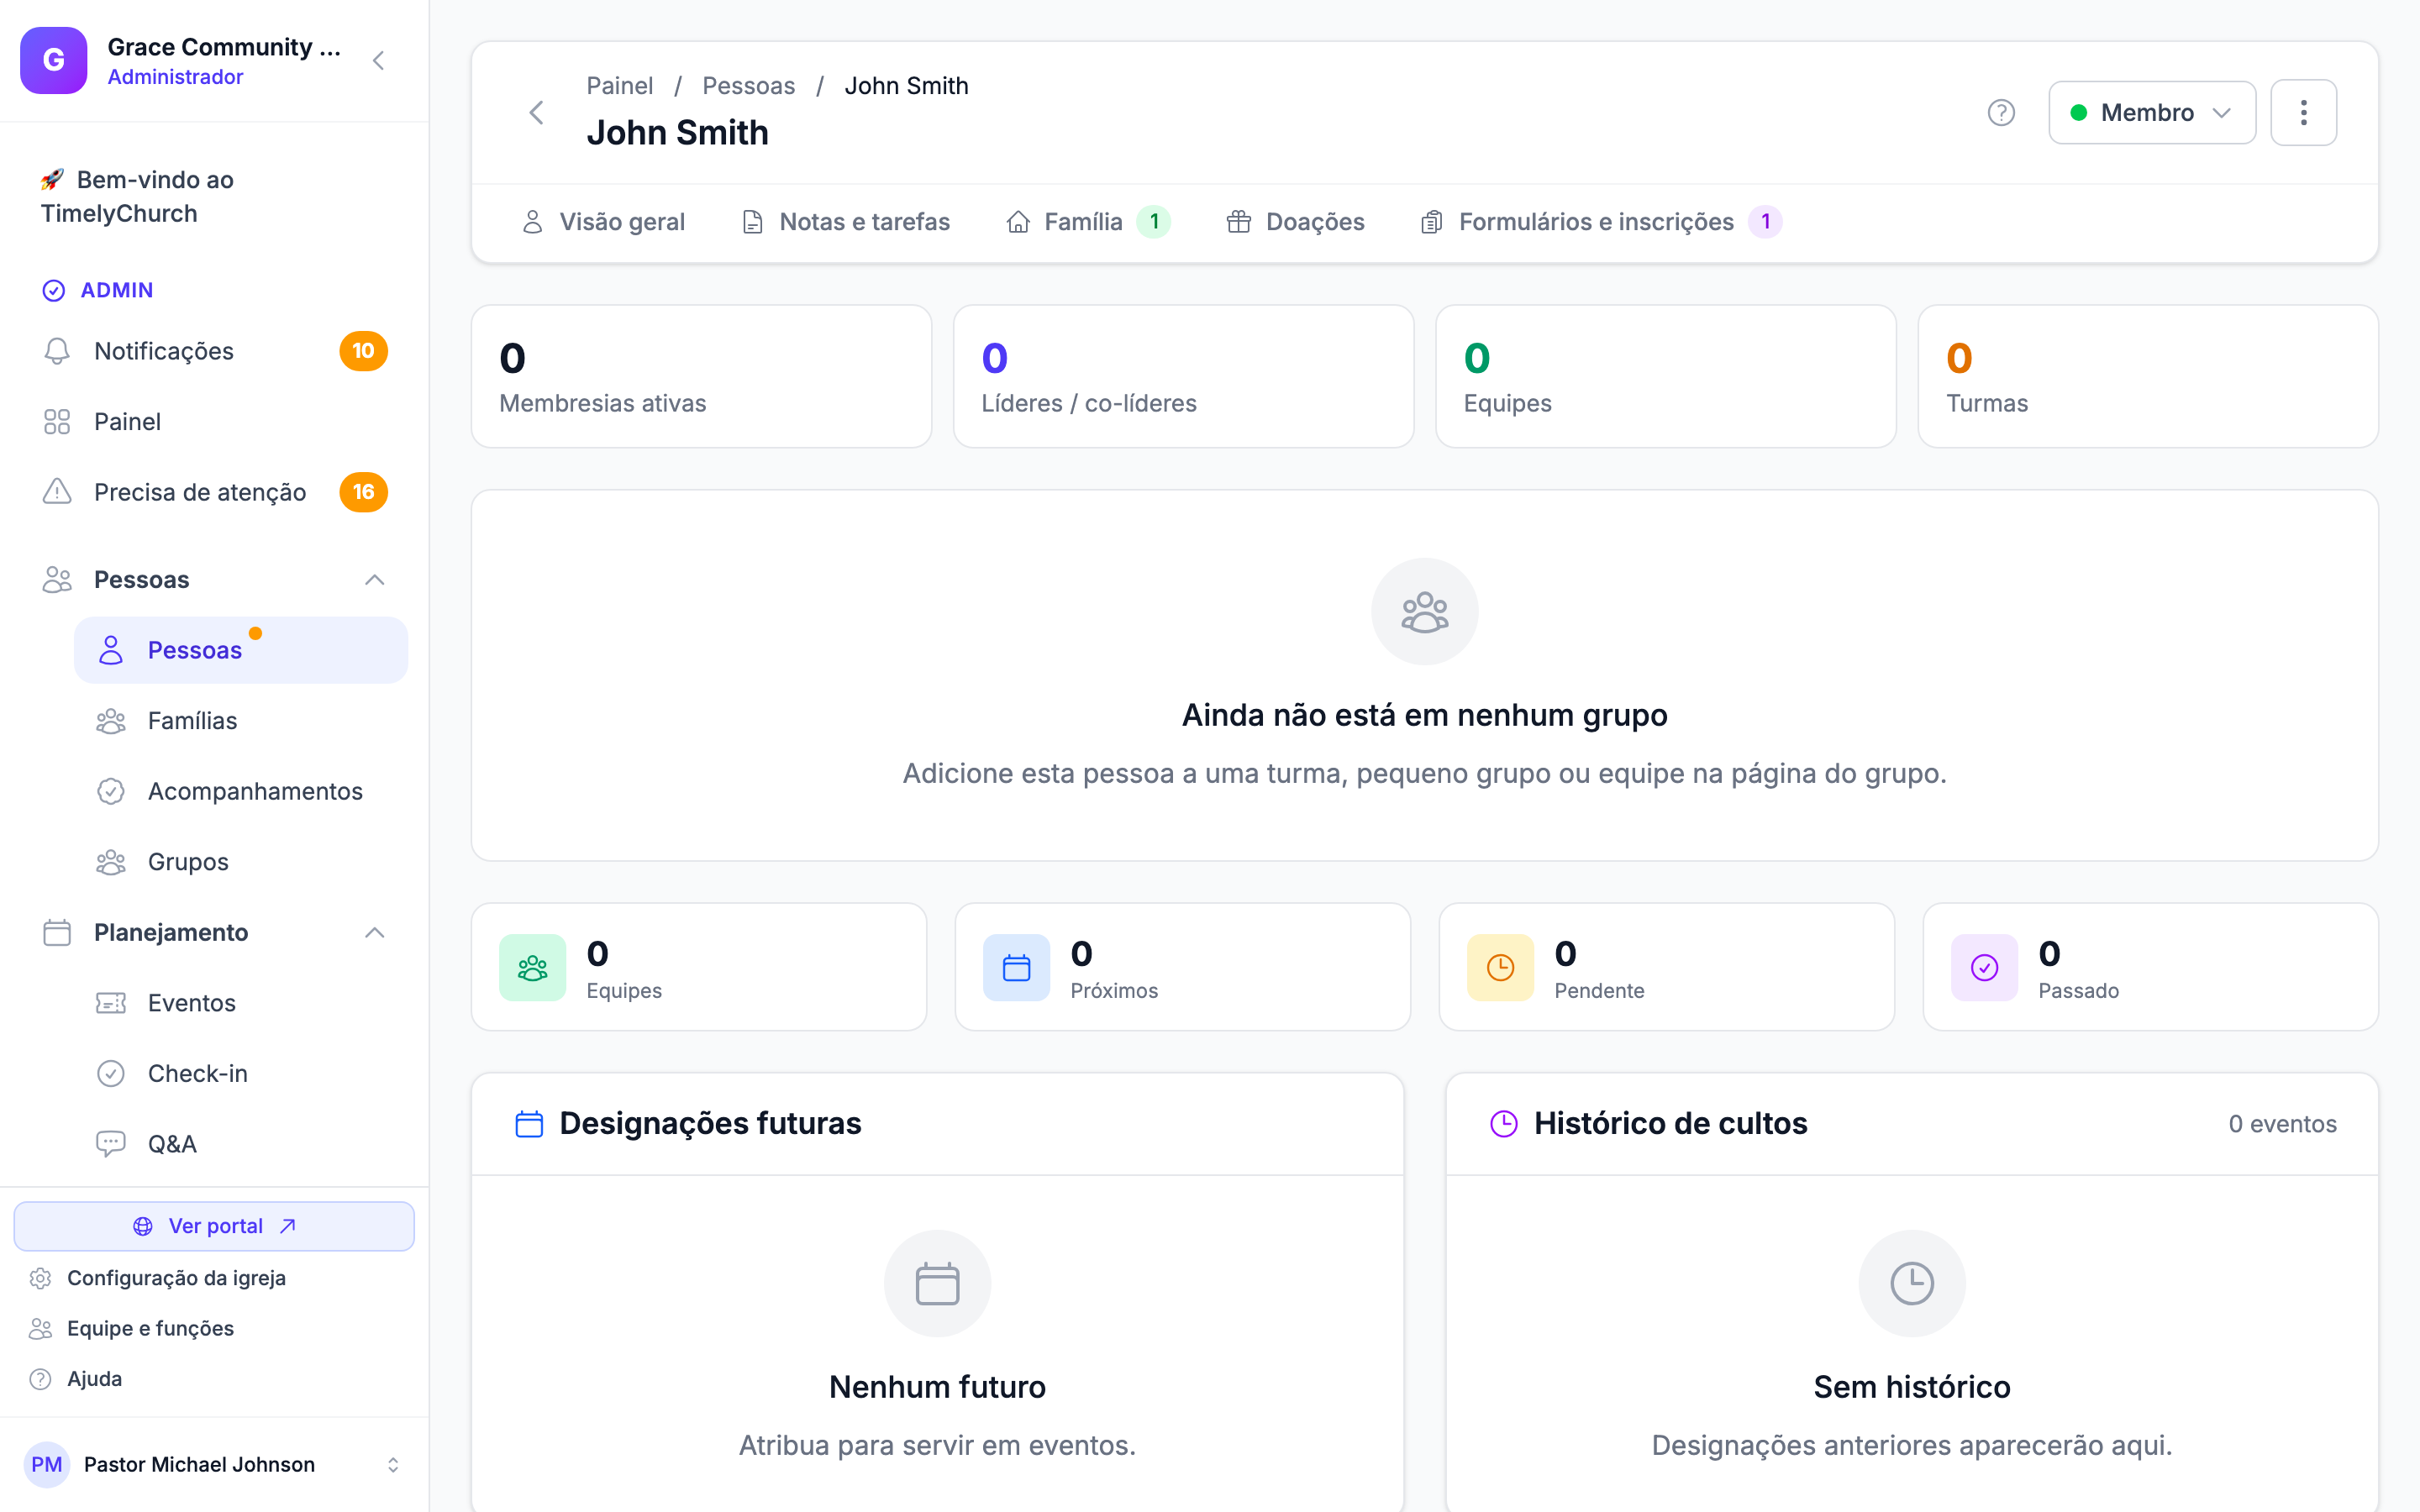Collapse the Pessoas sidebar section
2420x1512 pixels.
point(375,580)
